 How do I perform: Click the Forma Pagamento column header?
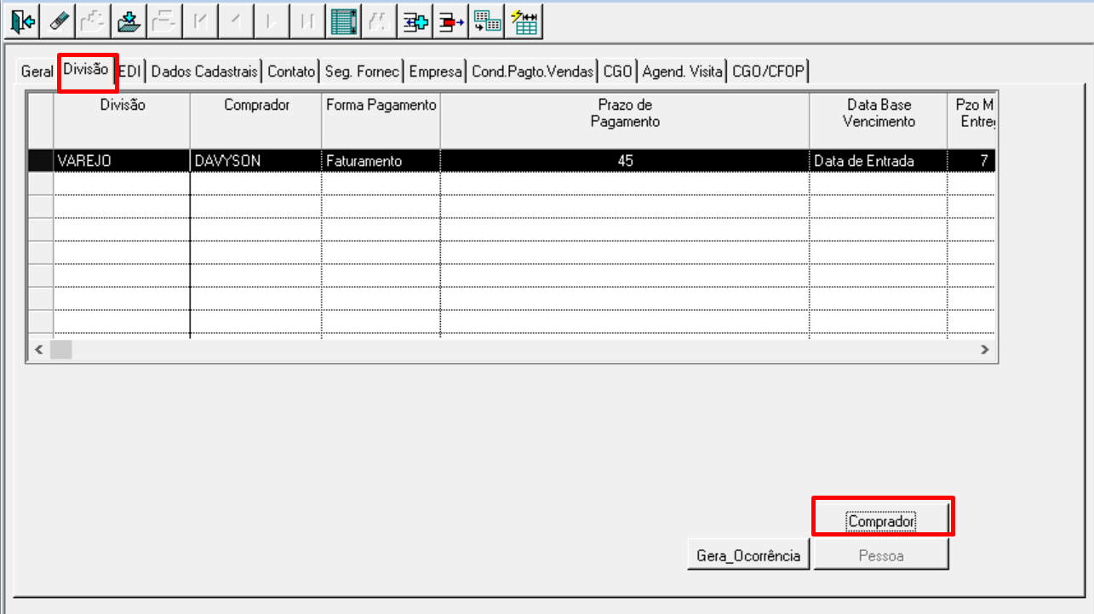point(381,120)
